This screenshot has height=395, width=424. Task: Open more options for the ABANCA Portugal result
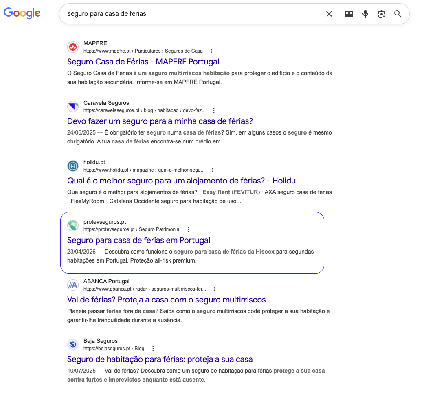214,289
